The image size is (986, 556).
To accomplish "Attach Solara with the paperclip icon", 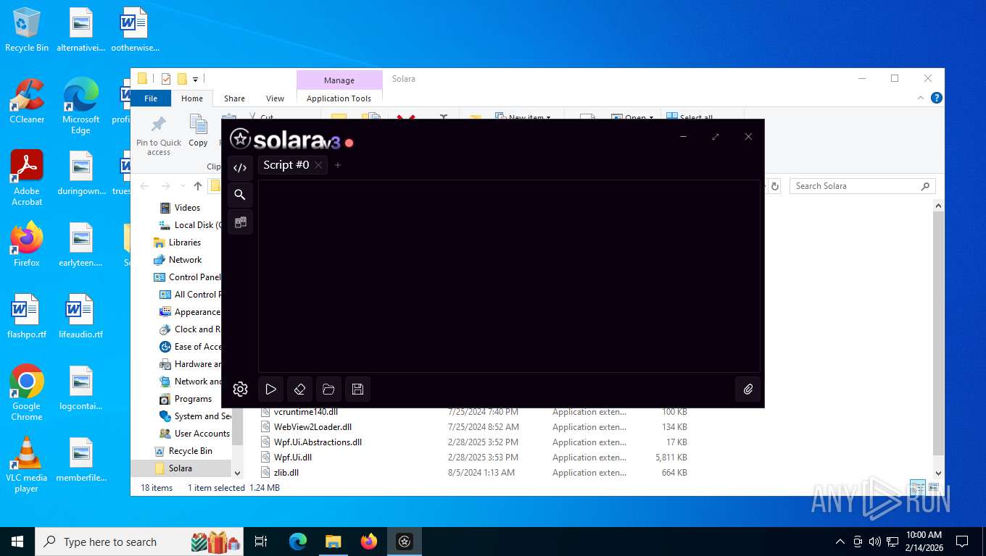I will point(748,389).
